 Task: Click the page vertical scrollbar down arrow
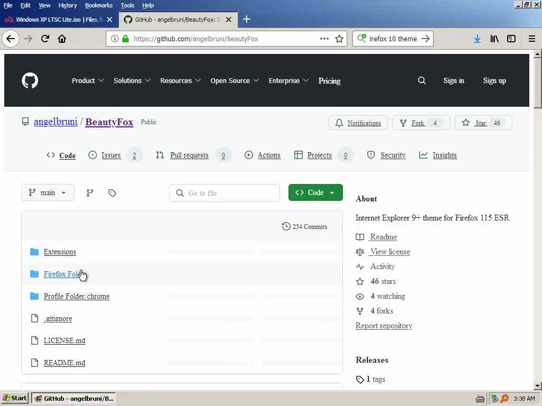(x=537, y=385)
